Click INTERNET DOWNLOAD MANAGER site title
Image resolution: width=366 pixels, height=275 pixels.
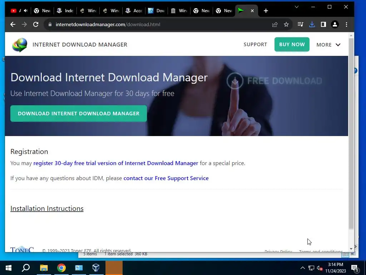point(80,45)
